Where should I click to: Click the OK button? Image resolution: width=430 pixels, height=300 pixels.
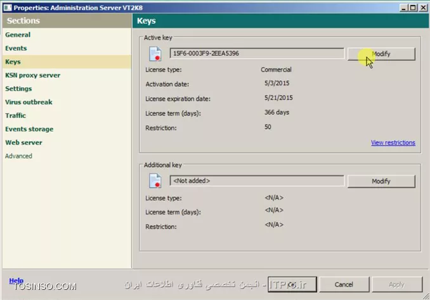pyautogui.click(x=292, y=284)
